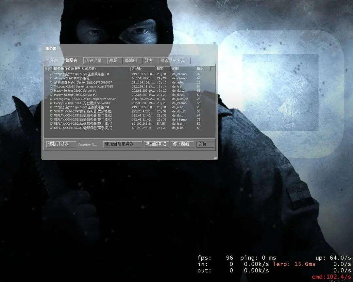
Task: Click shield icon of Happy BeiJing Server #1
Action: pyautogui.click(x=51, y=91)
